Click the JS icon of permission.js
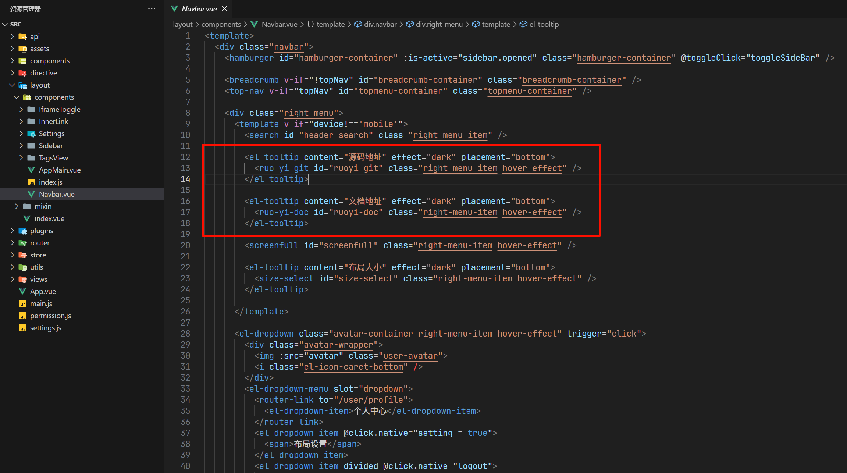The width and height of the screenshot is (847, 473). pyautogui.click(x=23, y=316)
